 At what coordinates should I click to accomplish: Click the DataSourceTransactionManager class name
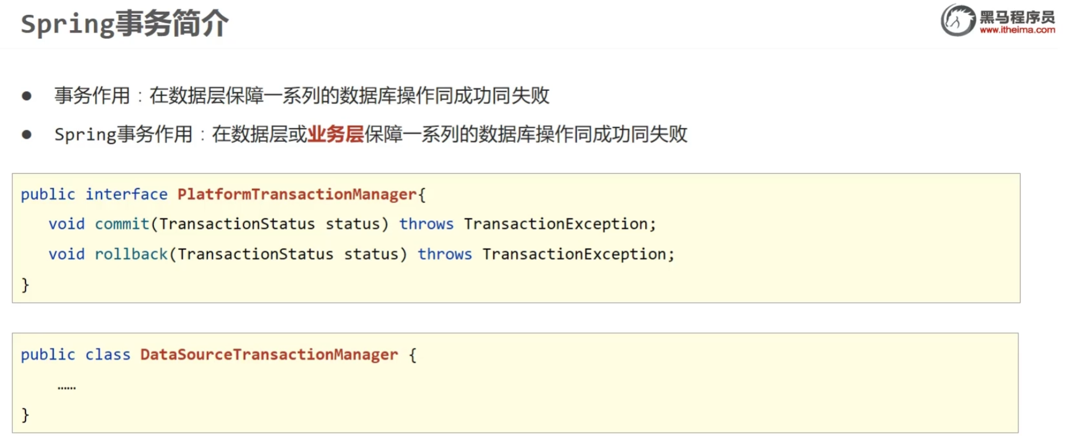269,354
